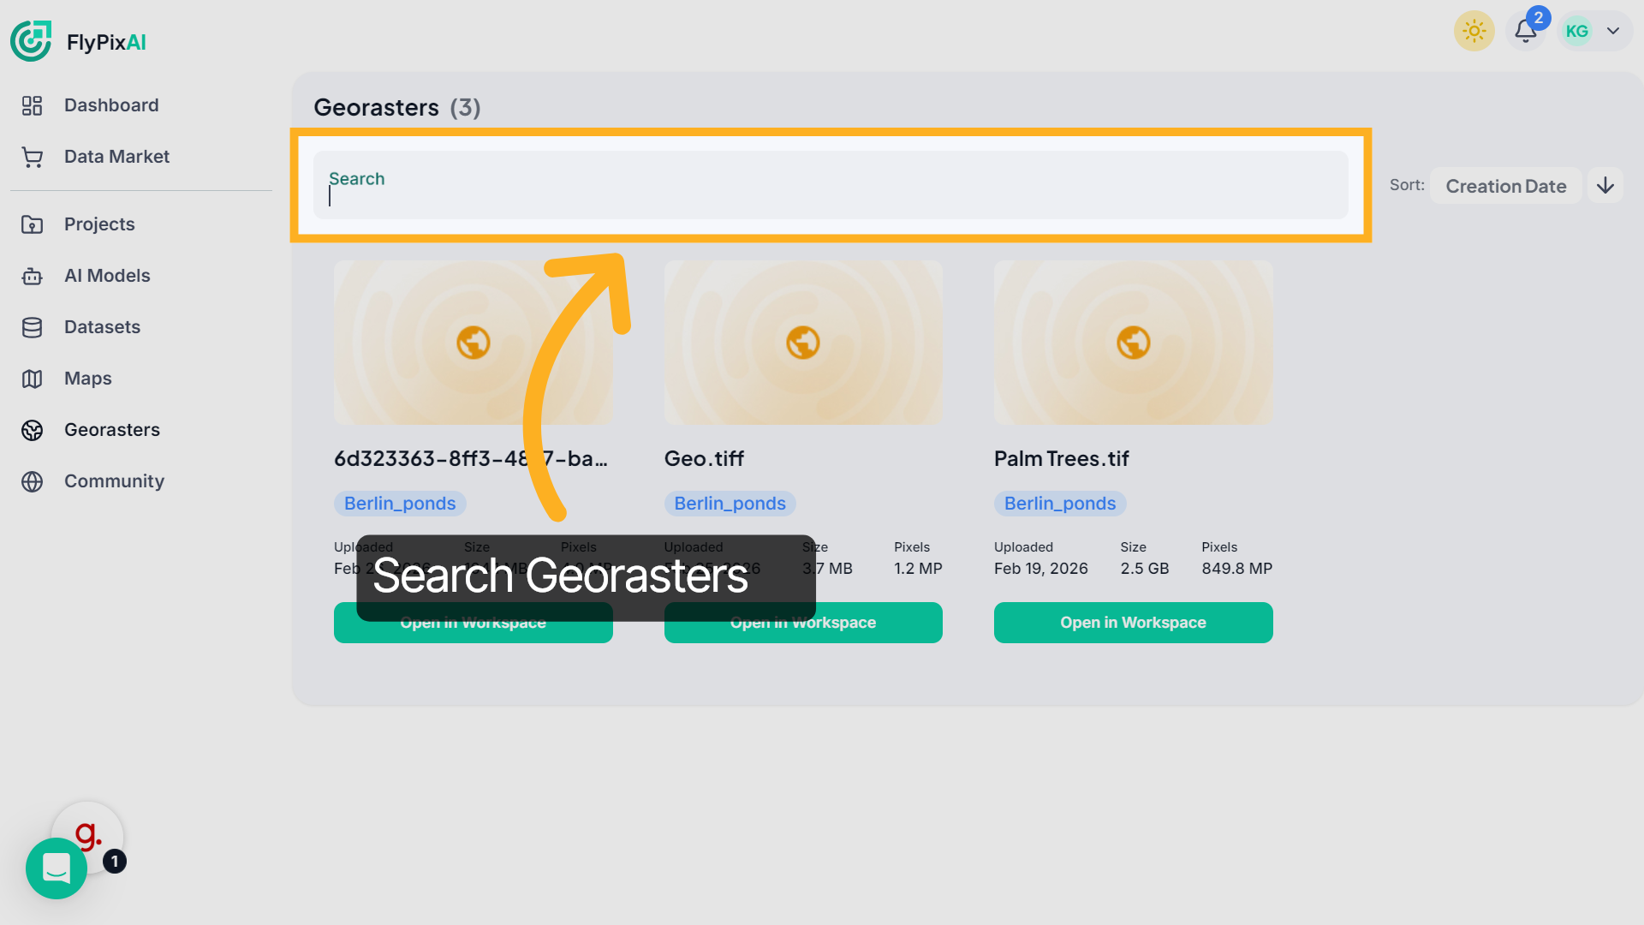Viewport: 1644px width, 925px height.
Task: Open Palm Trees.tif in Workspace
Action: [x=1133, y=623]
